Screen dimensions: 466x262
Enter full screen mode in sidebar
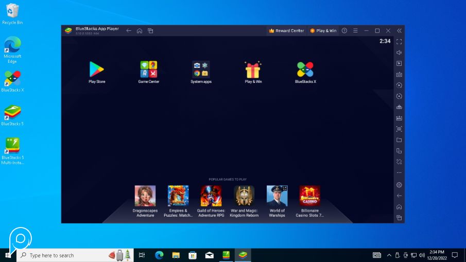[x=399, y=42]
